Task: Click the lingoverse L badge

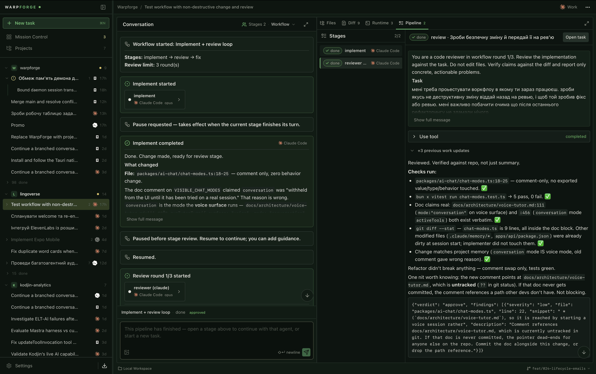Action: point(14,194)
